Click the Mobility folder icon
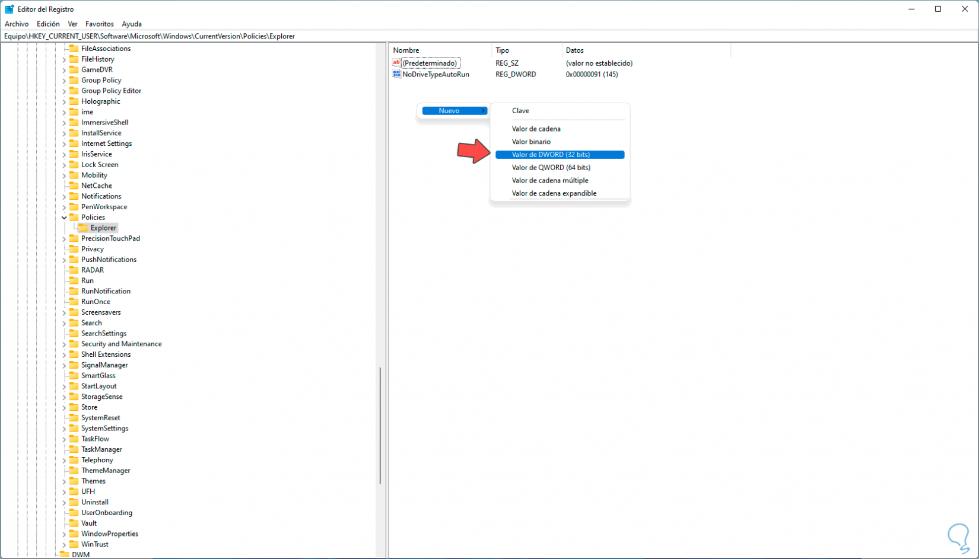979x559 pixels. tap(74, 175)
